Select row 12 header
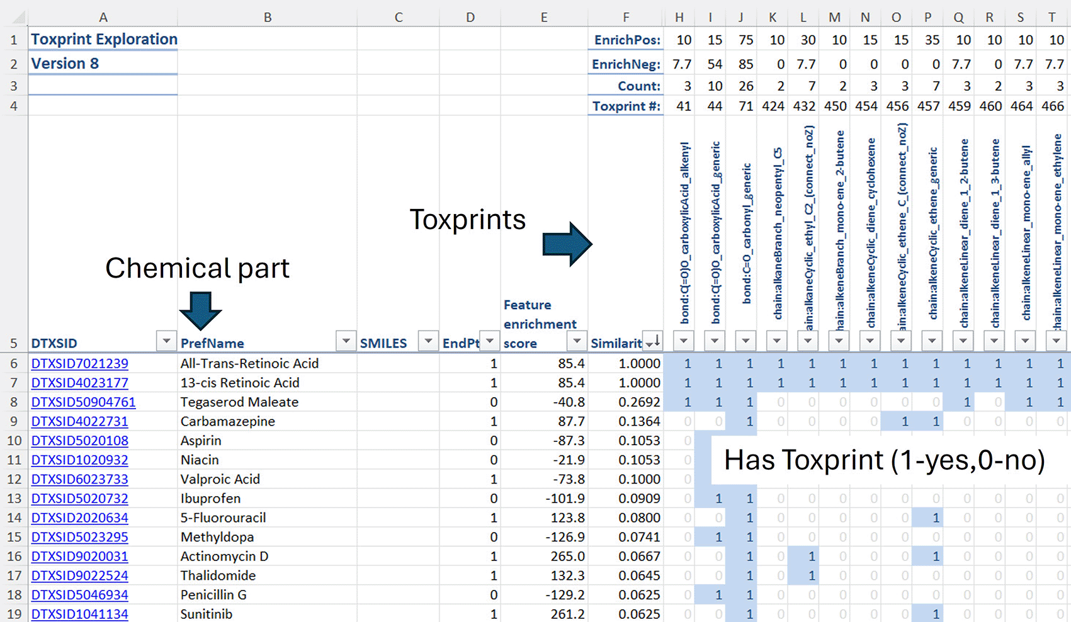The height and width of the screenshot is (622, 1071). (x=14, y=479)
